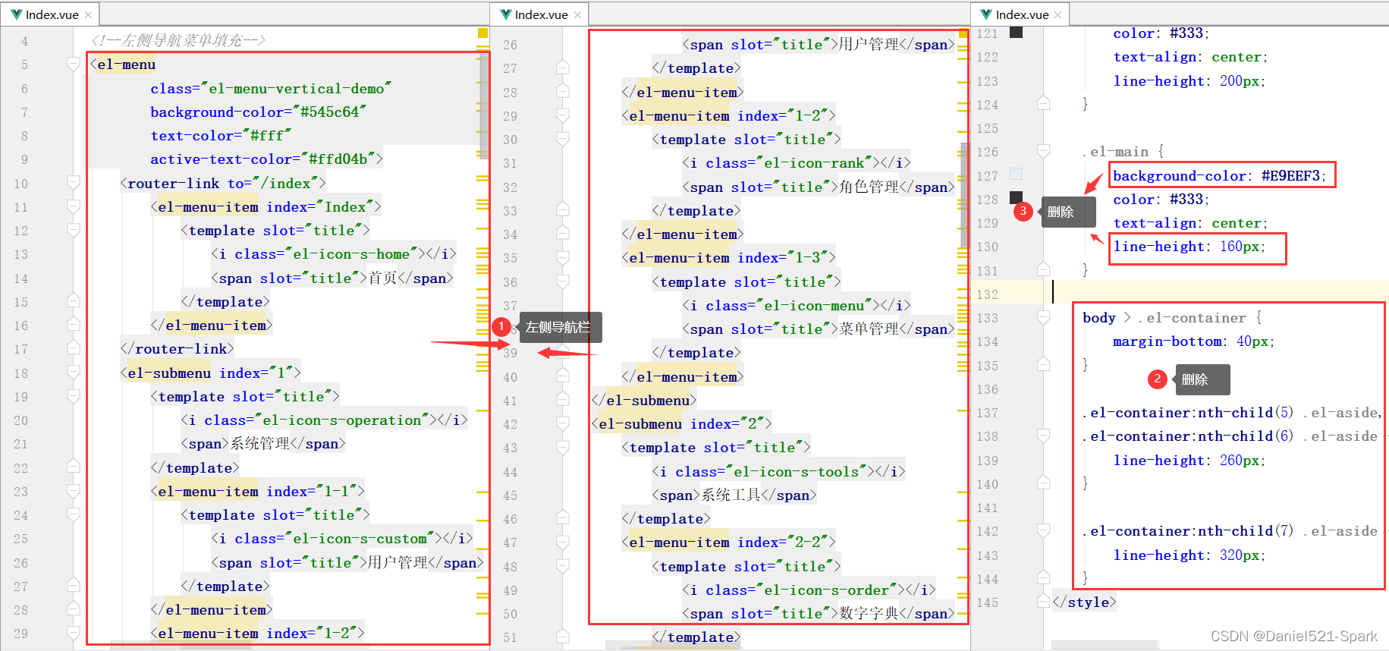Image resolution: width=1389 pixels, height=651 pixels.
Task: Click class value "el-menu-vertical-demo" on line 6
Action: (296, 88)
